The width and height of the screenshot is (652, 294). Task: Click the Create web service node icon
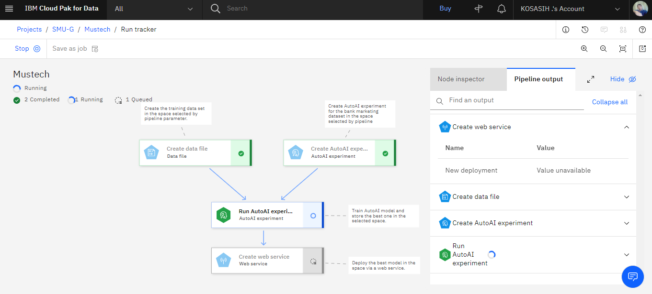[224, 261]
